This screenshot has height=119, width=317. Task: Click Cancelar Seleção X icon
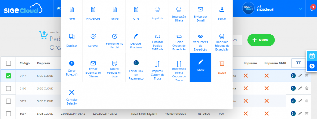pos(72,92)
